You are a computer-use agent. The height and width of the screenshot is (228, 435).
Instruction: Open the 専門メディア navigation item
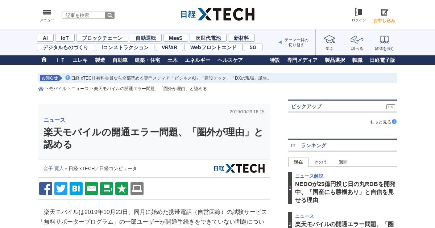coord(302,60)
